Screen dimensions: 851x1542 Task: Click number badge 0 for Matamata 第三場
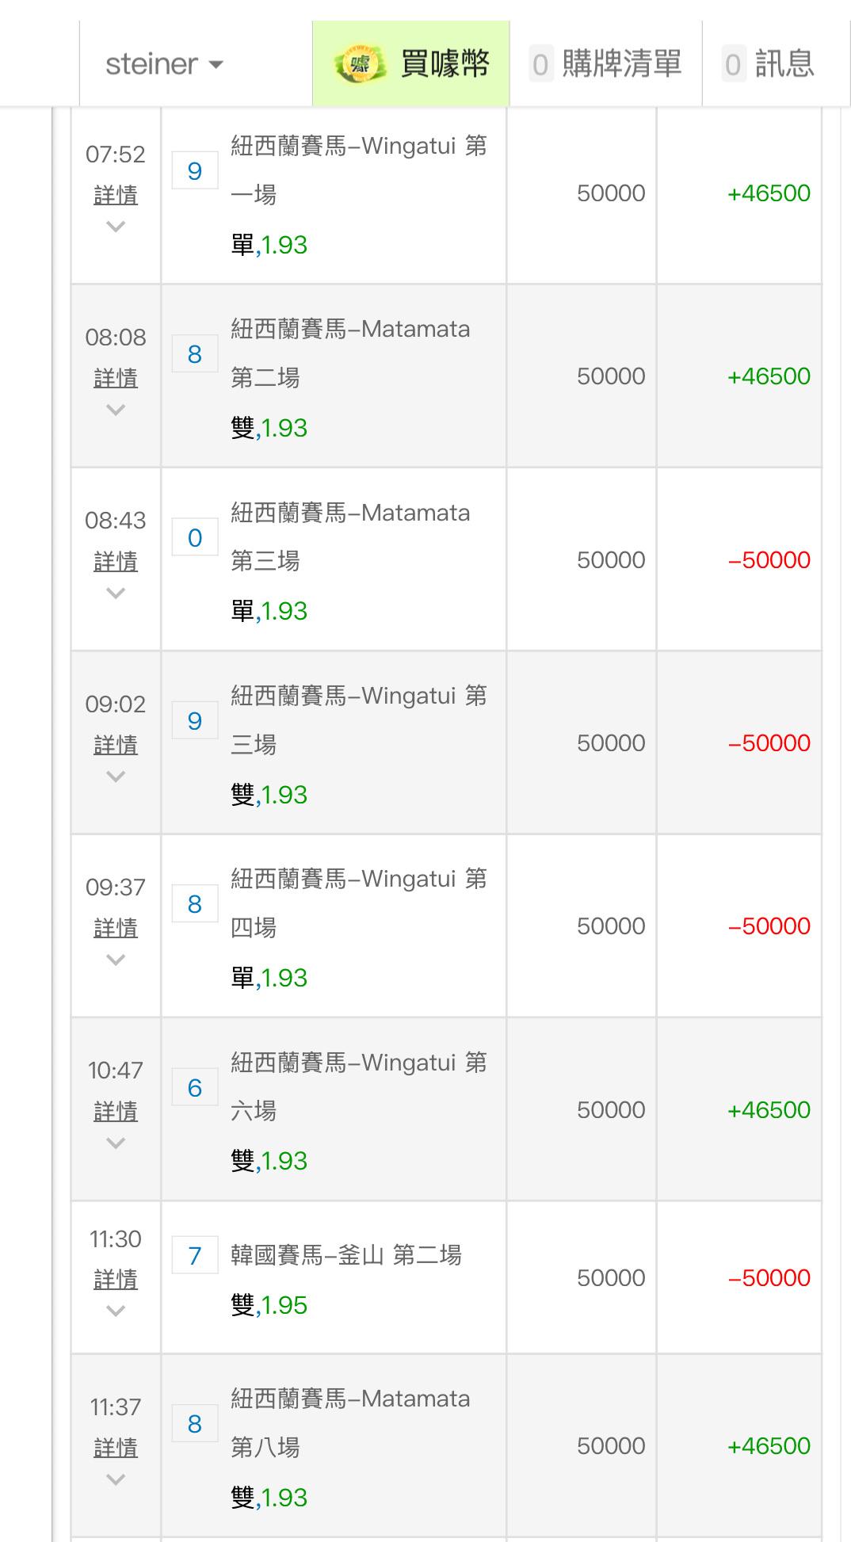pos(195,538)
